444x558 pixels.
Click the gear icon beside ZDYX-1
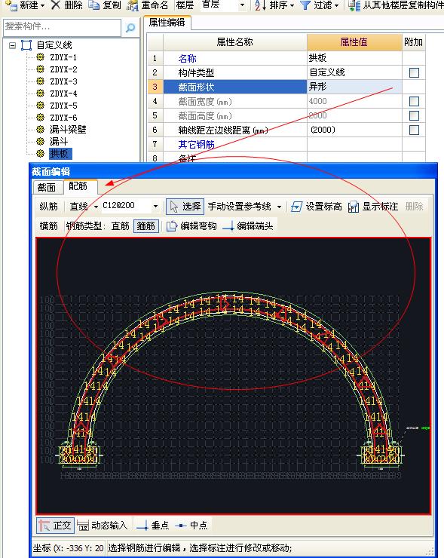[x=40, y=57]
